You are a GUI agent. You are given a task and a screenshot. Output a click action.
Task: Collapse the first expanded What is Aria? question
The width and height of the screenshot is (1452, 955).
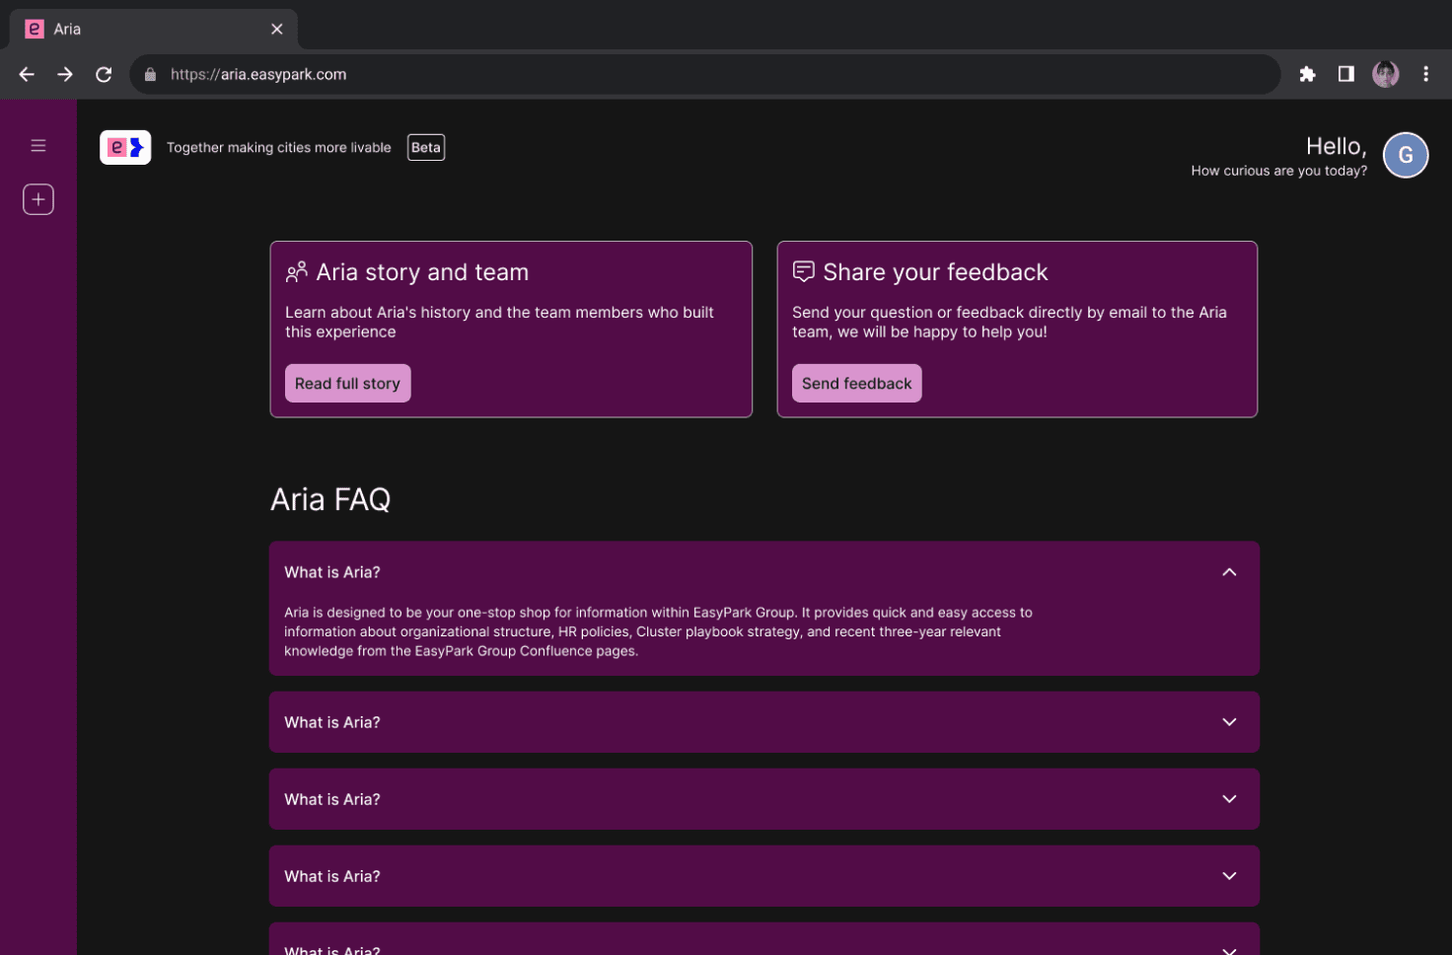tap(764, 572)
